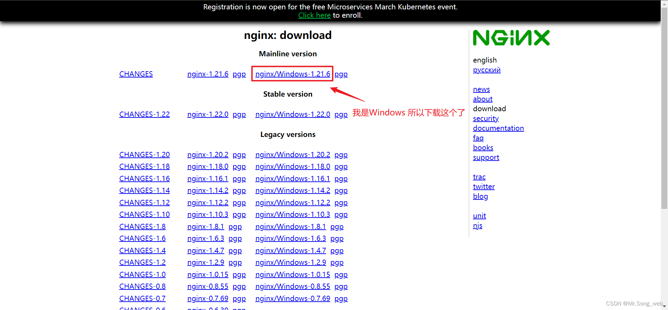Download nginx-0.8.55 source
668x310 pixels.
click(208, 286)
